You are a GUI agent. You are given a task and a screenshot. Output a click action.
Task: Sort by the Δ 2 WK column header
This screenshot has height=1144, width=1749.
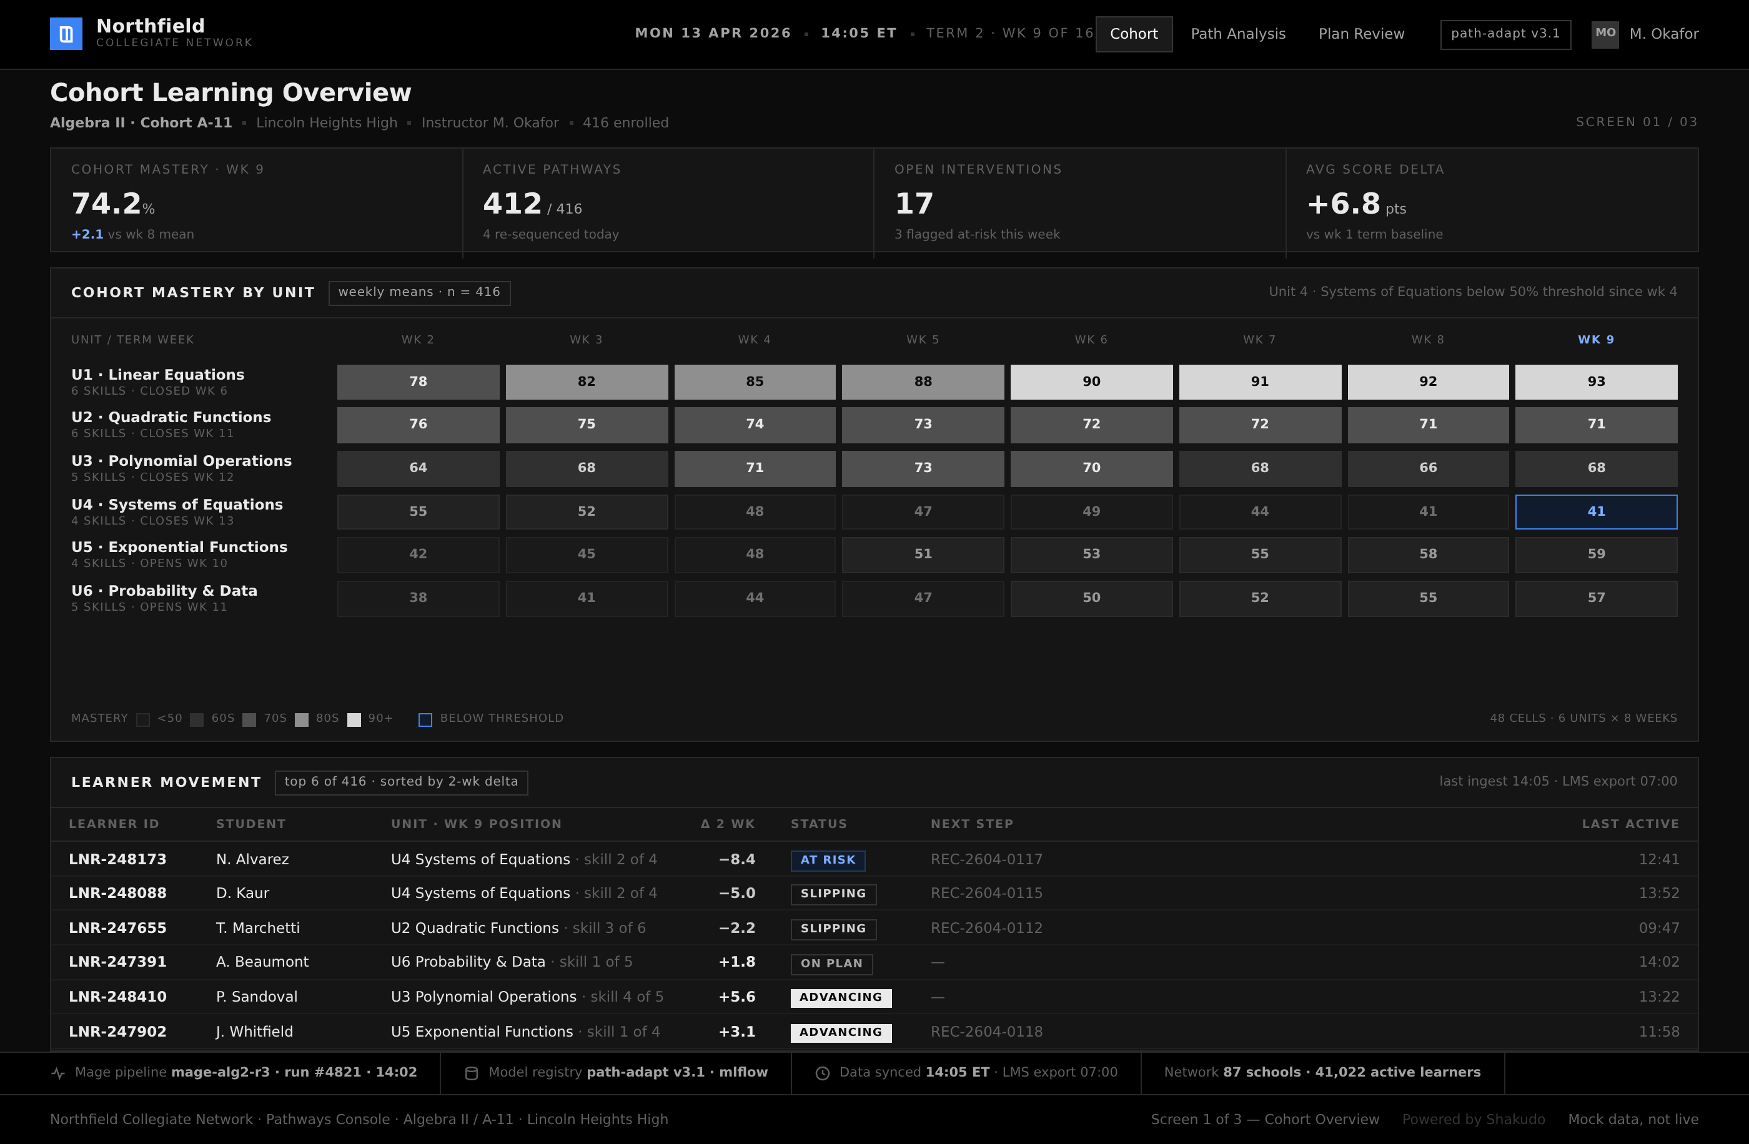click(x=728, y=824)
